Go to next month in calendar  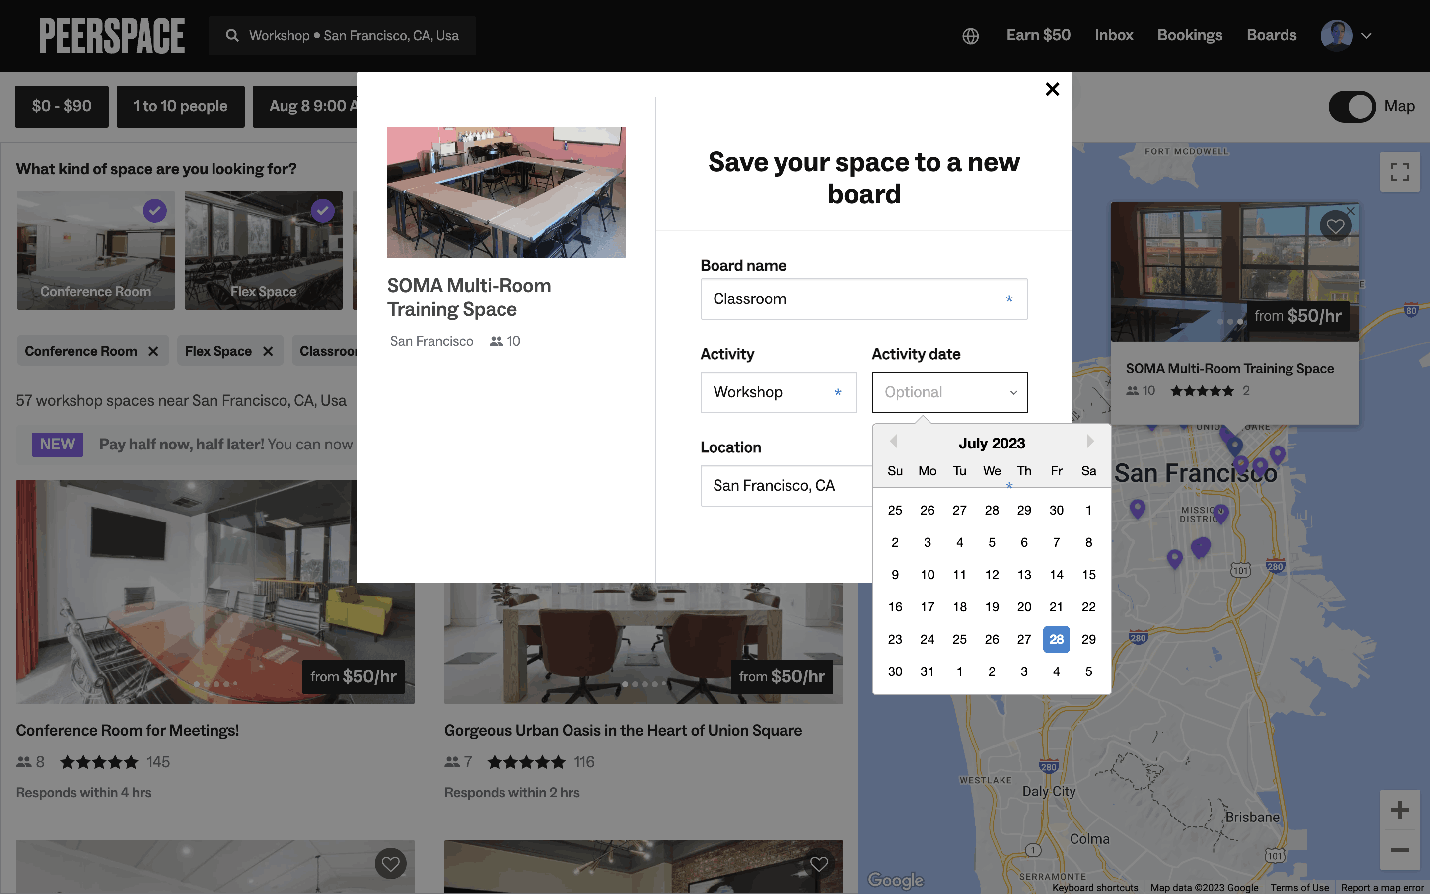pos(1090,442)
